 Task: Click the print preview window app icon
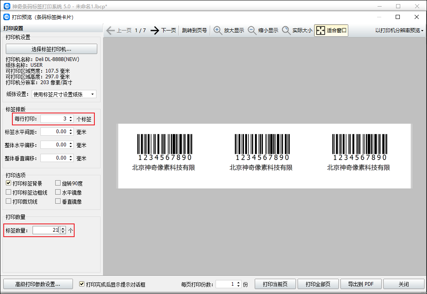click(x=7, y=17)
